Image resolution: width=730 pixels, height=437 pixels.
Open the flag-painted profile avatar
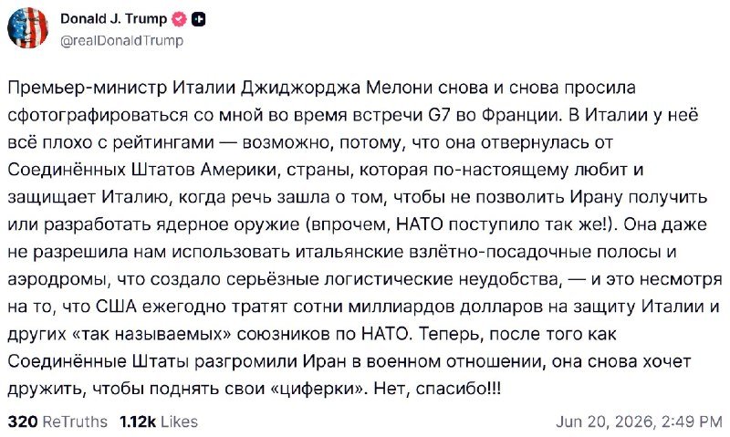click(28, 28)
